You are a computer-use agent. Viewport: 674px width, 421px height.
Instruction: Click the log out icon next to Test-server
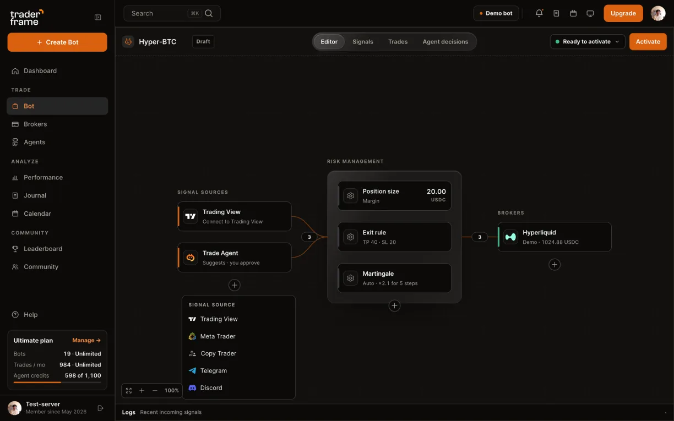pyautogui.click(x=100, y=408)
